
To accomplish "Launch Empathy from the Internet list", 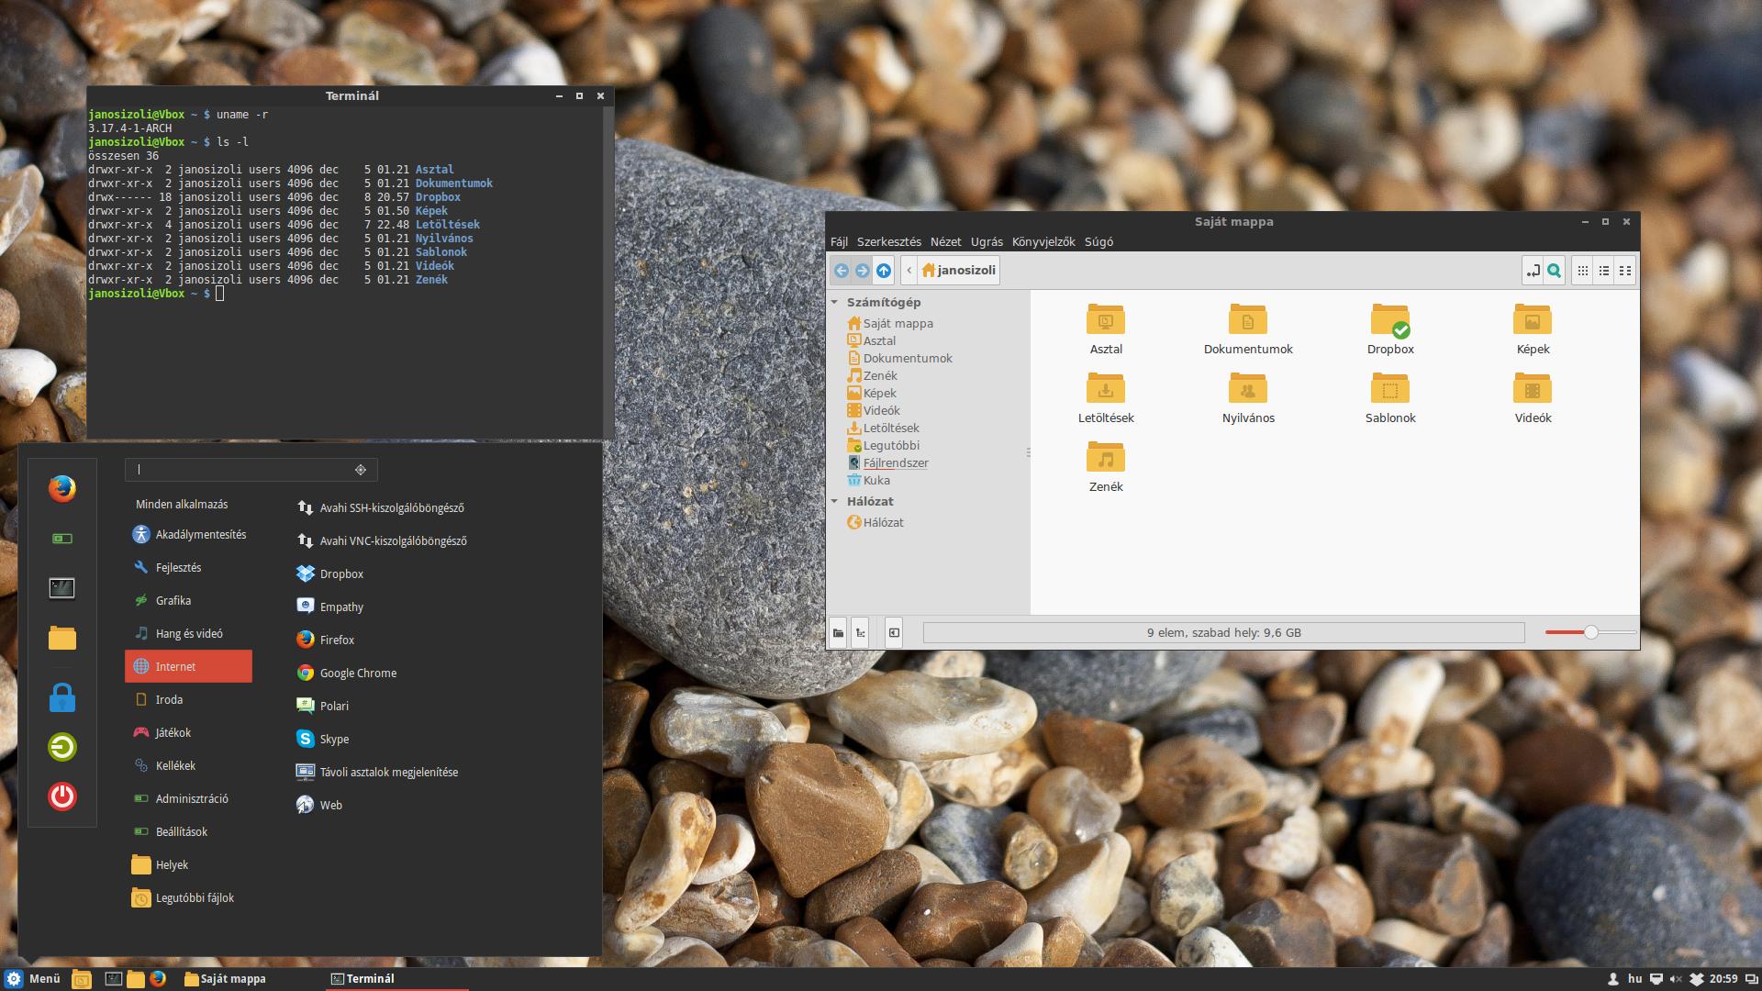I will [330, 607].
